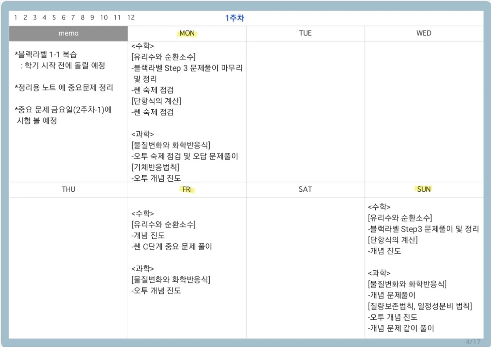The height and width of the screenshot is (347, 491).
Task: Select [유리수와 순환소수] in SUN cell
Action: 400,218
